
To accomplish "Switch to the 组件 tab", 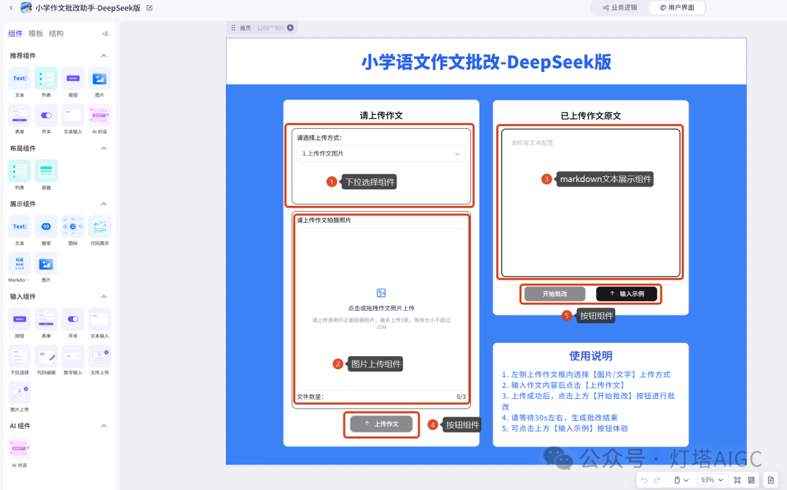I will [x=15, y=33].
